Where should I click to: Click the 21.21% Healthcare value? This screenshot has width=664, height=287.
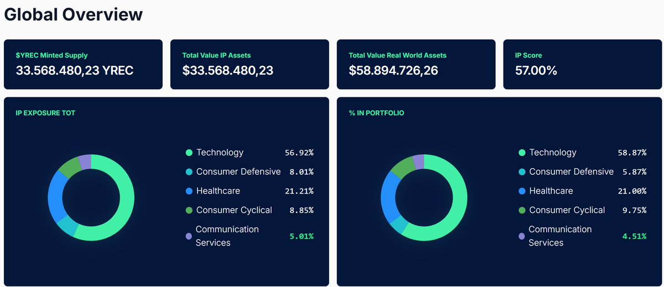tap(299, 191)
